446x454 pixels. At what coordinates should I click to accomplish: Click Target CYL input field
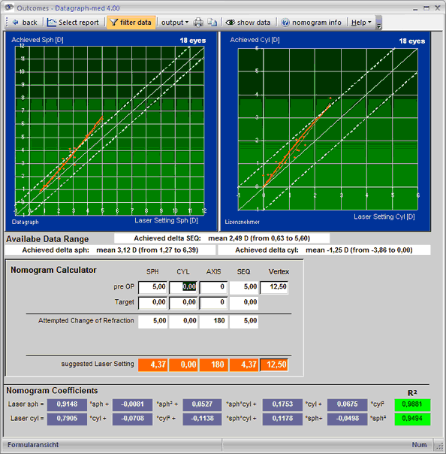pos(183,303)
